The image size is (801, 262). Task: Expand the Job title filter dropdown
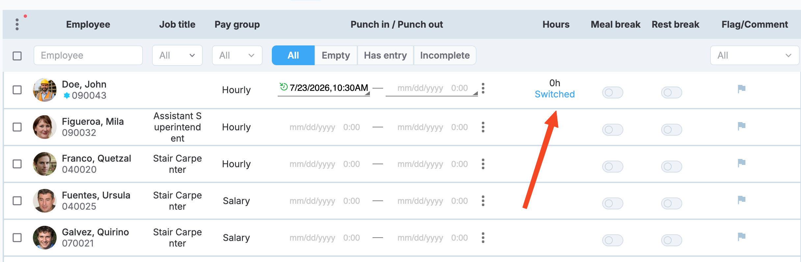pos(177,55)
